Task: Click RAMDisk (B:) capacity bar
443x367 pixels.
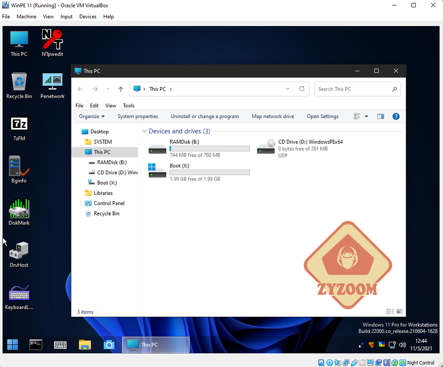Action: click(210, 149)
